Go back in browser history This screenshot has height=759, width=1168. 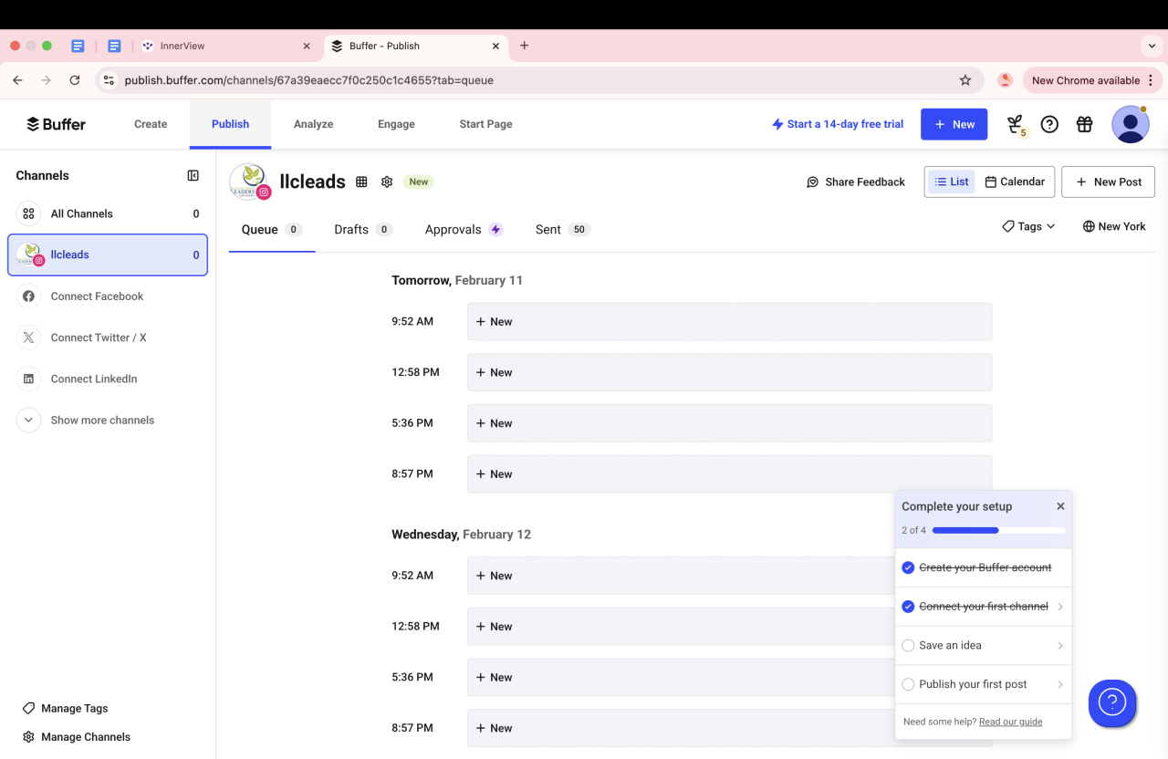[17, 80]
